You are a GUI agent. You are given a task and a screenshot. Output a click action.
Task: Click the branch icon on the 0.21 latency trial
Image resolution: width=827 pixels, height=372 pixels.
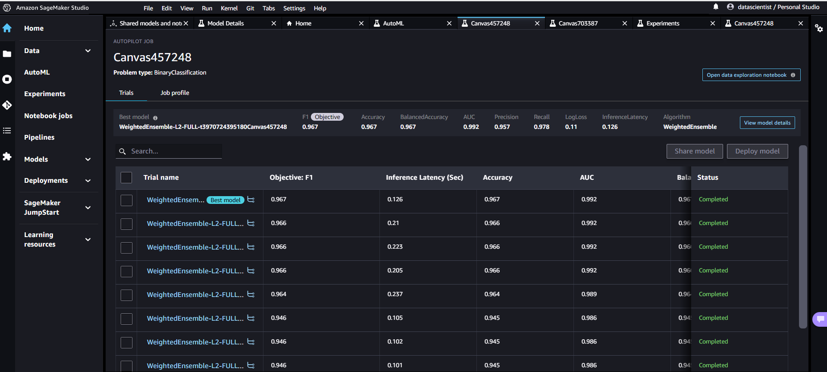pos(251,223)
